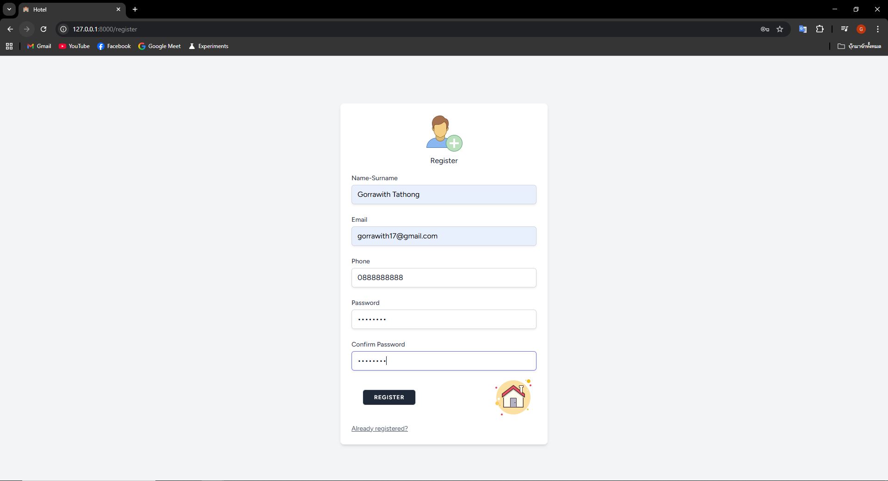Reload the register page

pos(43,29)
